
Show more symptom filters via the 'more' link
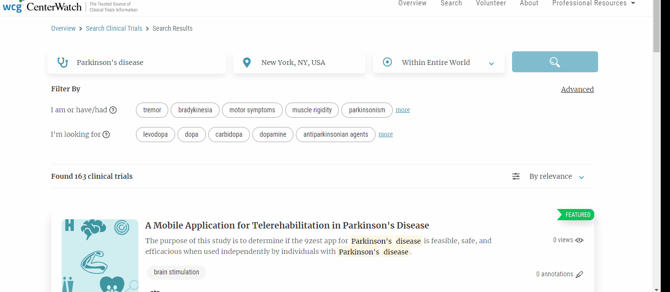click(x=402, y=109)
